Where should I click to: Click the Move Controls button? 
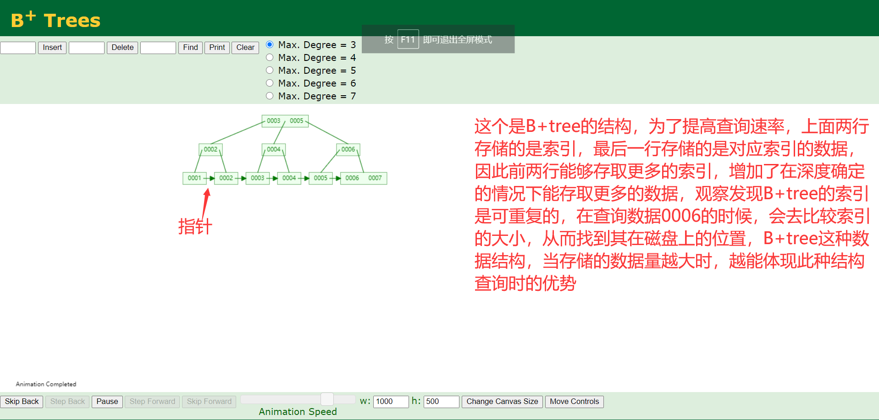[x=574, y=402]
